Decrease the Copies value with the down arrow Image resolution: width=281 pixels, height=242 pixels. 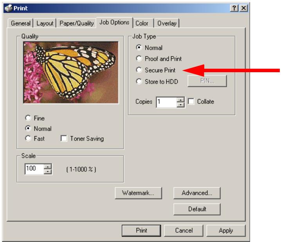[x=181, y=105]
